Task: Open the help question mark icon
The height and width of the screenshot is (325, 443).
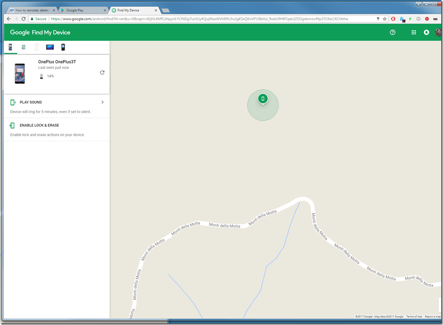Action: (393, 32)
